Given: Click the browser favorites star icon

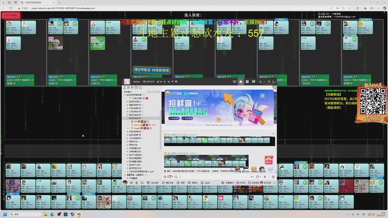Looking at the screenshot, I should (349, 8).
